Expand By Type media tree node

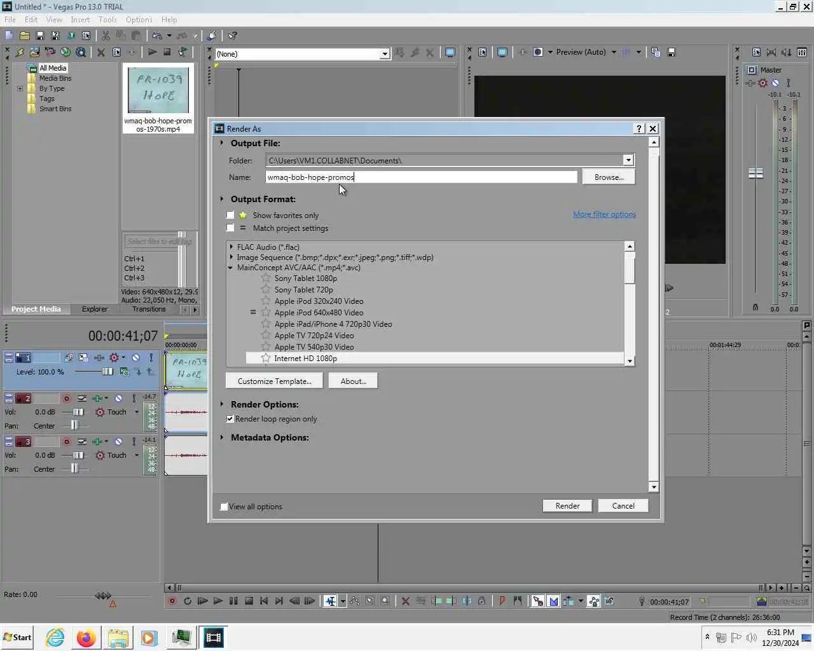click(x=20, y=88)
